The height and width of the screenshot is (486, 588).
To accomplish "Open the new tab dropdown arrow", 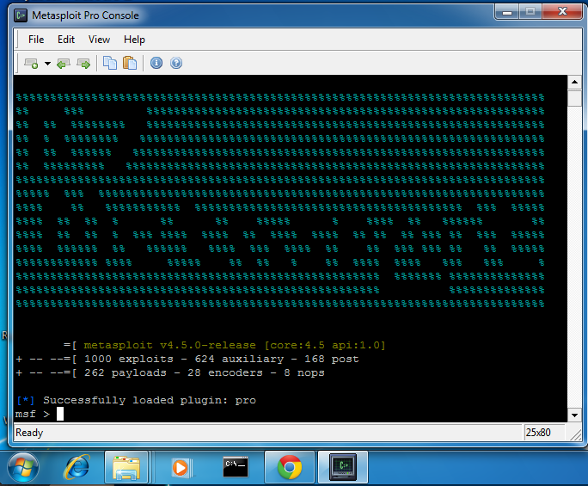I will [x=47, y=63].
